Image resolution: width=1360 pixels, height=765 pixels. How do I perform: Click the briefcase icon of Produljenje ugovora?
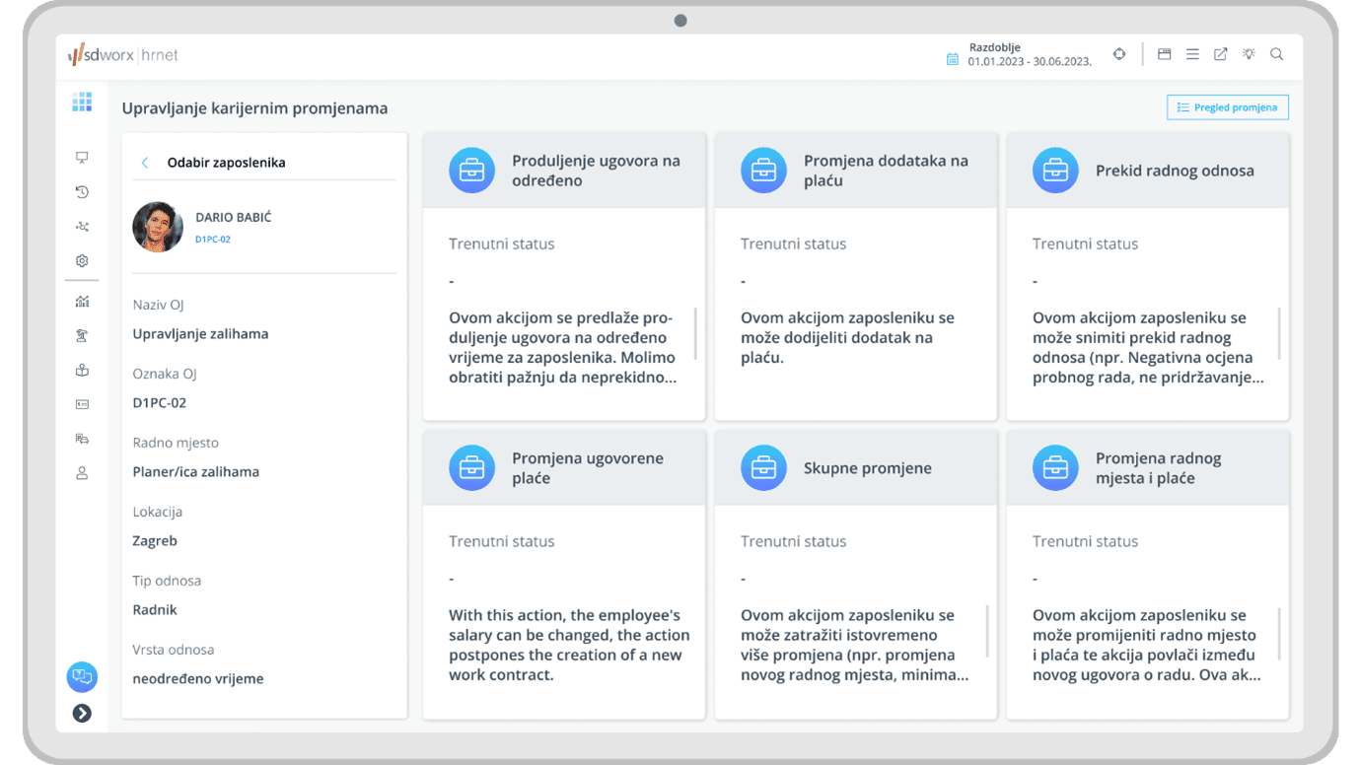click(x=471, y=171)
